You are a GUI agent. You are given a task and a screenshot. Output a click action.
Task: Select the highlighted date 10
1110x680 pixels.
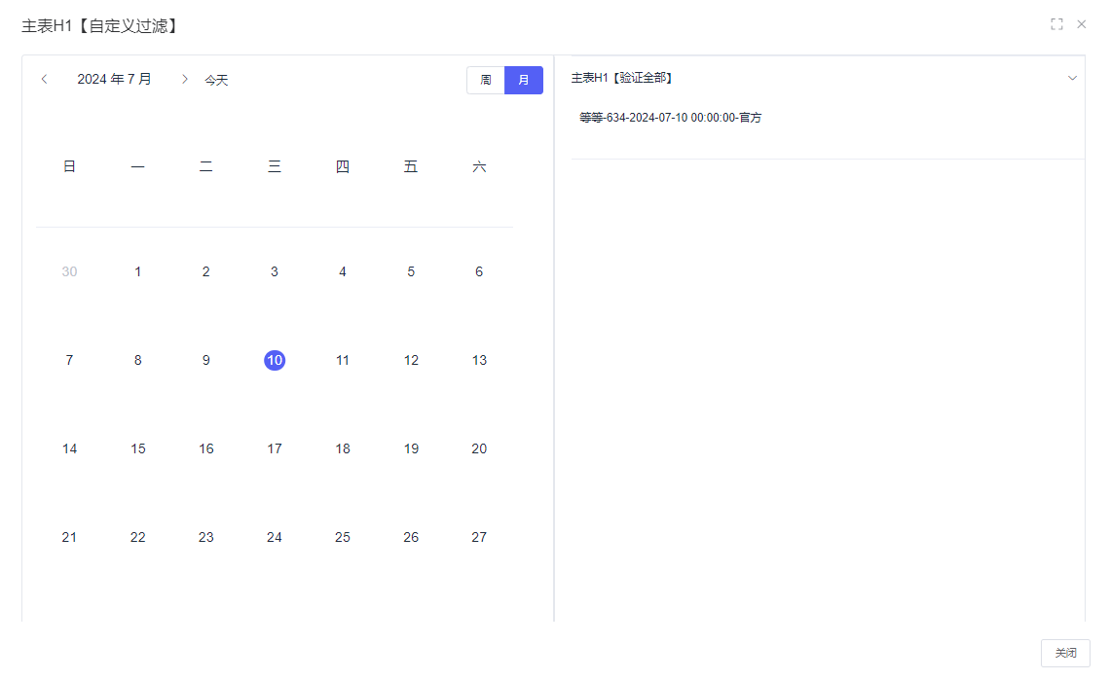[275, 360]
